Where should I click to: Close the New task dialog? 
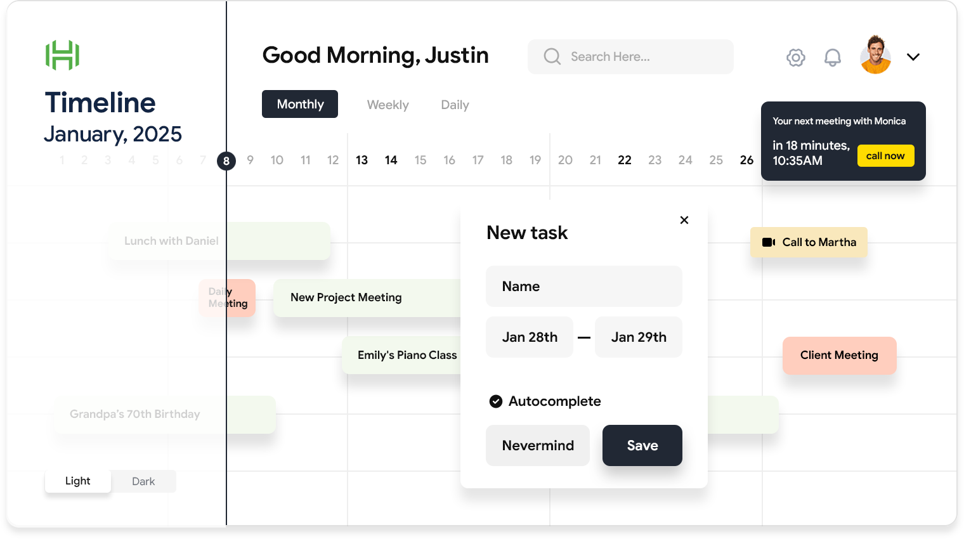684,220
